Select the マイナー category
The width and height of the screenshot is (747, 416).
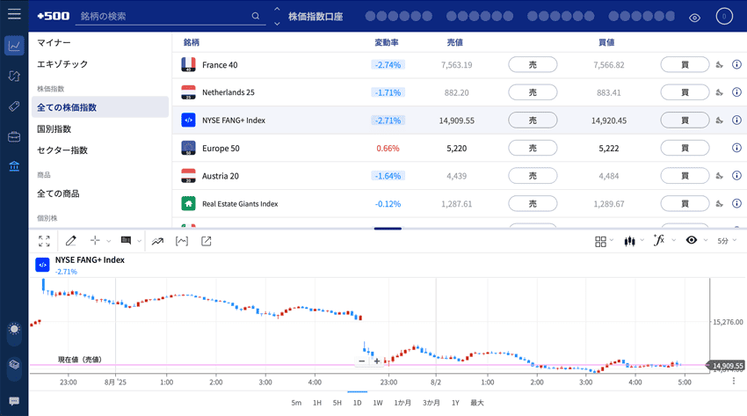click(x=54, y=42)
